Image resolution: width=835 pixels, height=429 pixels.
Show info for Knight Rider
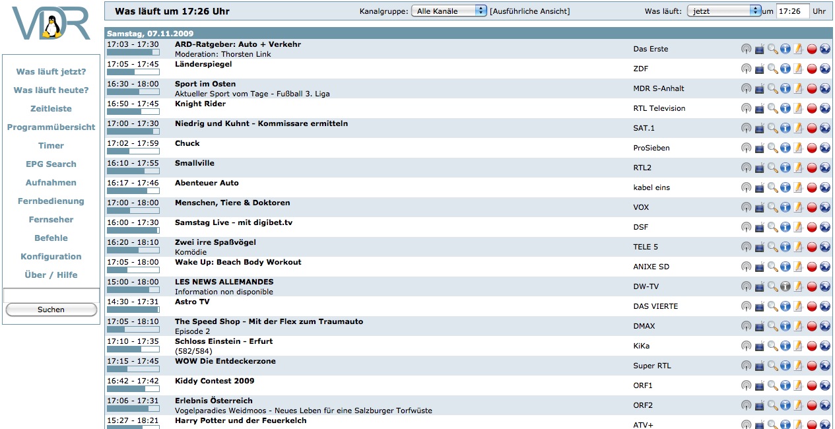[785, 108]
